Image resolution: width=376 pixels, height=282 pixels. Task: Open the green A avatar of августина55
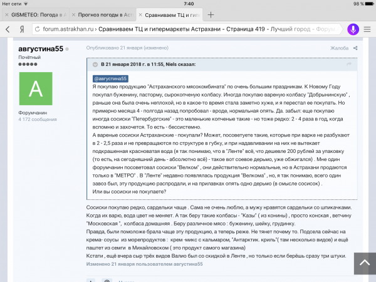(36, 89)
